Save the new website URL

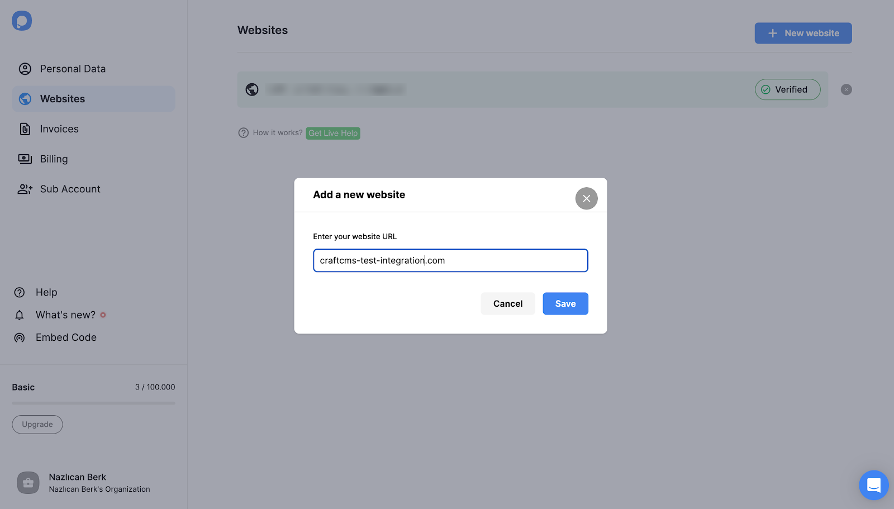565,303
